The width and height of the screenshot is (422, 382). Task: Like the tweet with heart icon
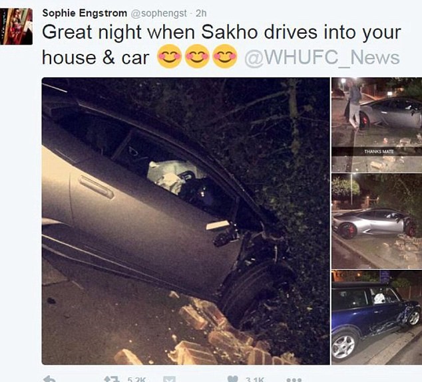(x=232, y=379)
